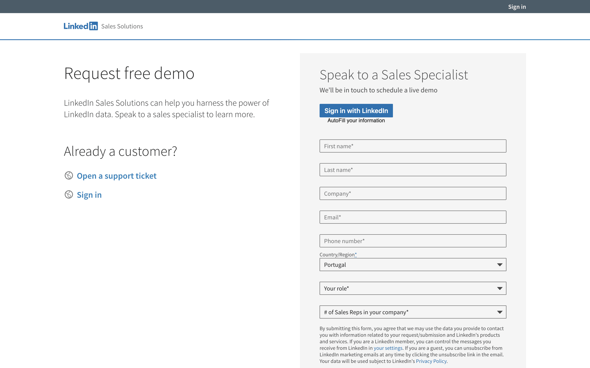Open a support ticket link
This screenshot has height=368, width=590.
click(x=116, y=176)
